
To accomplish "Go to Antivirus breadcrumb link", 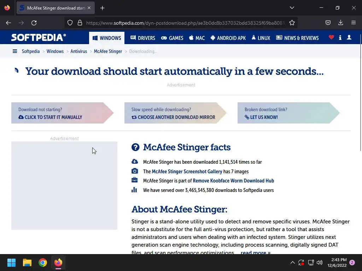I will (79, 51).
